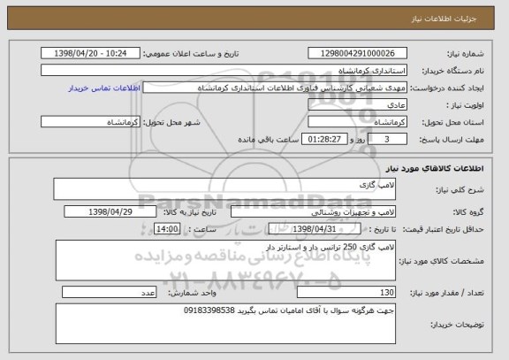Click the label مهلت ارسال پاسخ
The image size is (509, 360).
point(452,140)
